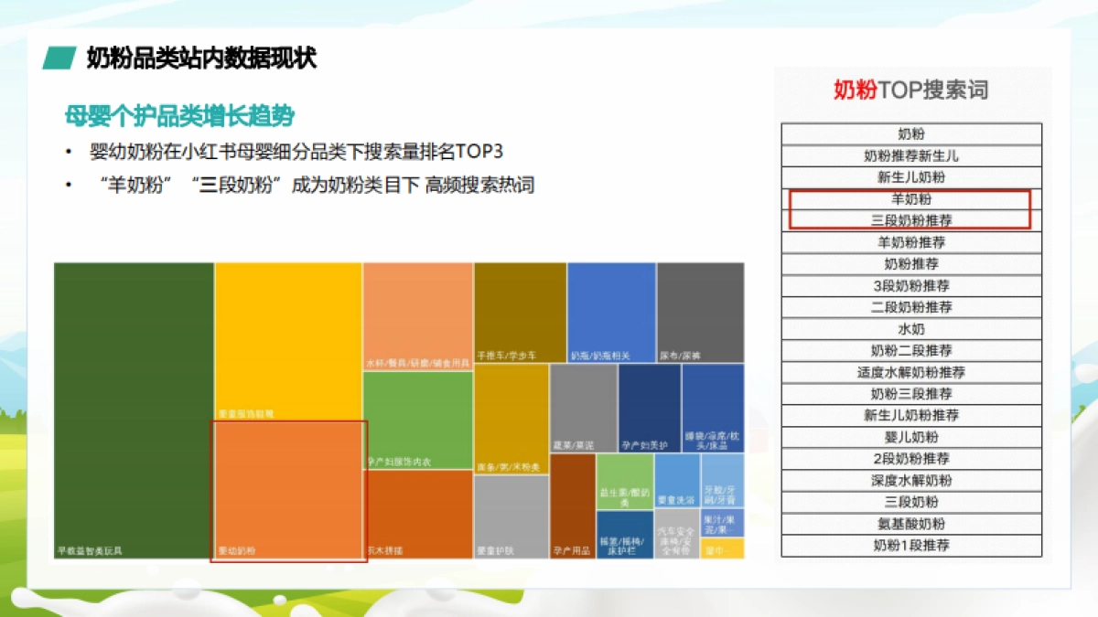Select the 手推车/学步车 block in the treemap
The width and height of the screenshot is (1098, 617).
click(x=517, y=311)
